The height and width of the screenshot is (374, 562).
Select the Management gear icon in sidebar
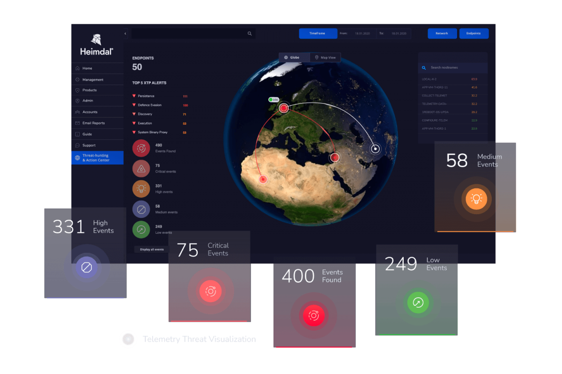76,79
